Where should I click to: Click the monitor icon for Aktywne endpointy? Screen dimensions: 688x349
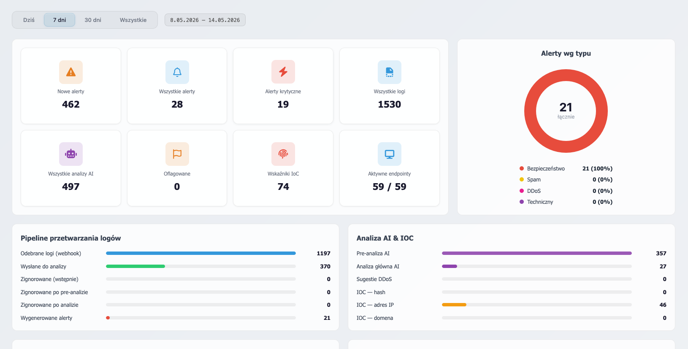click(390, 154)
